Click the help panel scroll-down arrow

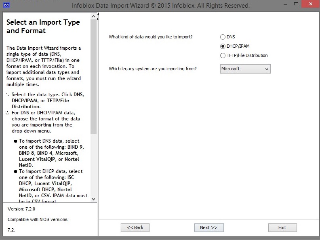click(x=93, y=199)
